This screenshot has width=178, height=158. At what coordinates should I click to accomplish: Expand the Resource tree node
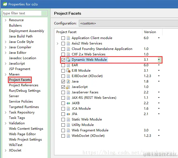[5, 20]
